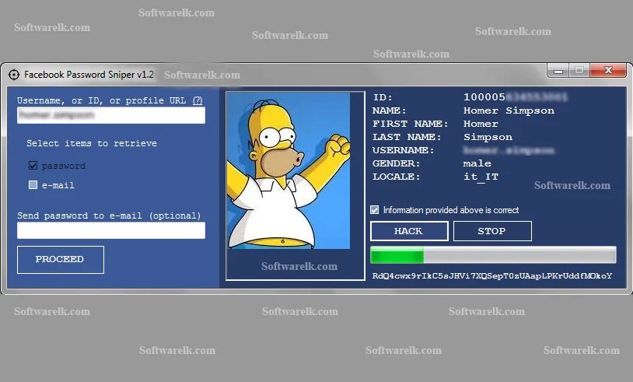Click the 'Send password to e-mail (optional)' label

click(x=109, y=216)
